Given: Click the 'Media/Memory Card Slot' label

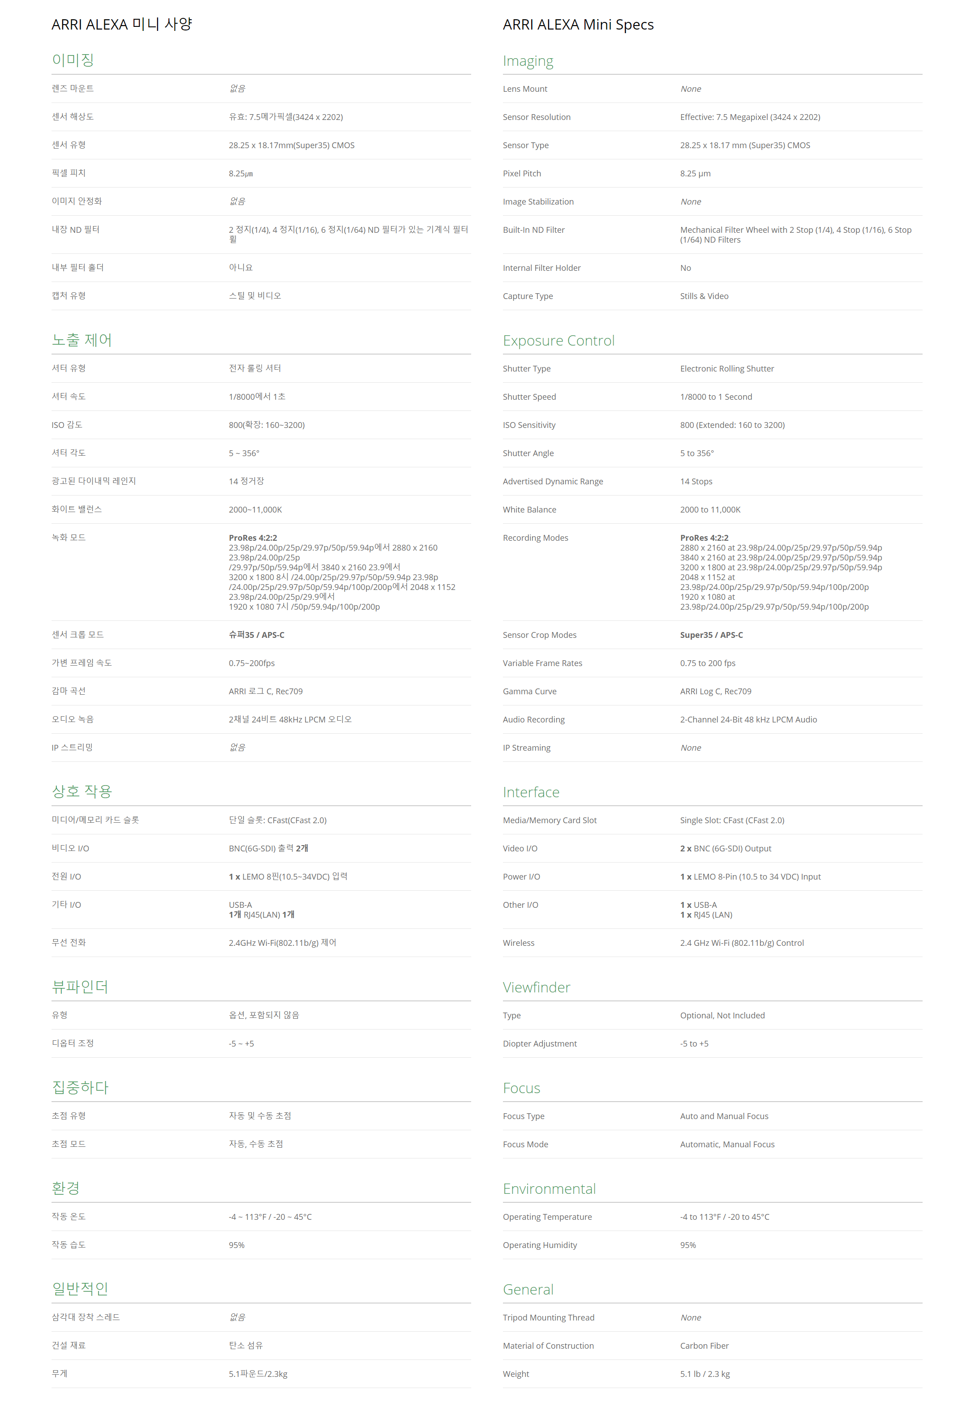Looking at the screenshot, I should [549, 821].
